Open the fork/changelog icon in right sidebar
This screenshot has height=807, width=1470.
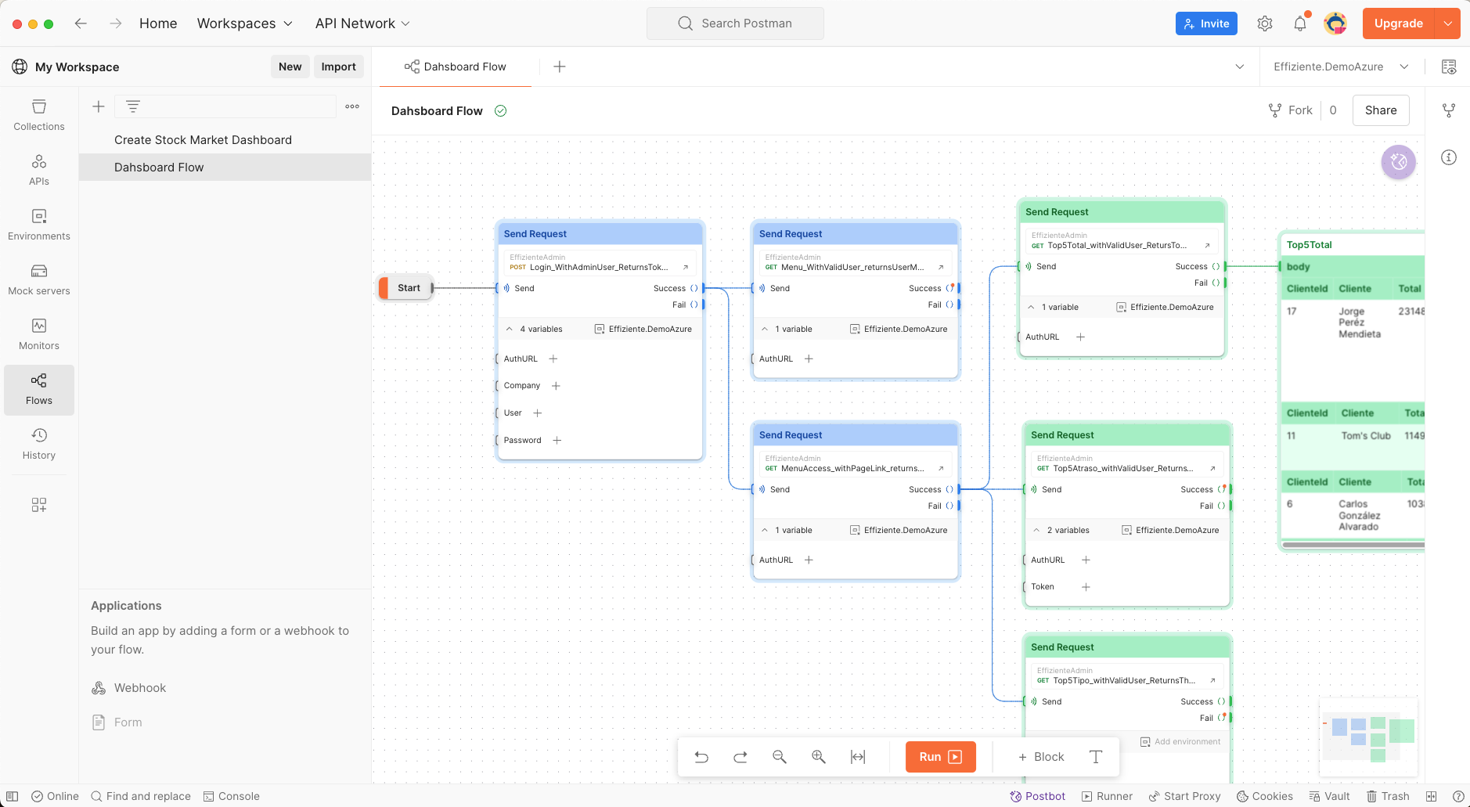click(1449, 110)
